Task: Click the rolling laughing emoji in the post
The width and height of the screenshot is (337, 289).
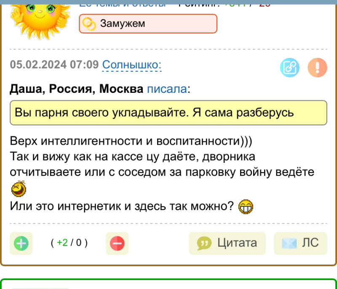Action: click(19, 189)
